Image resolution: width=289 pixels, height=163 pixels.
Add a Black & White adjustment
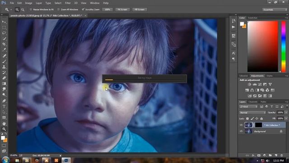(x=257, y=90)
